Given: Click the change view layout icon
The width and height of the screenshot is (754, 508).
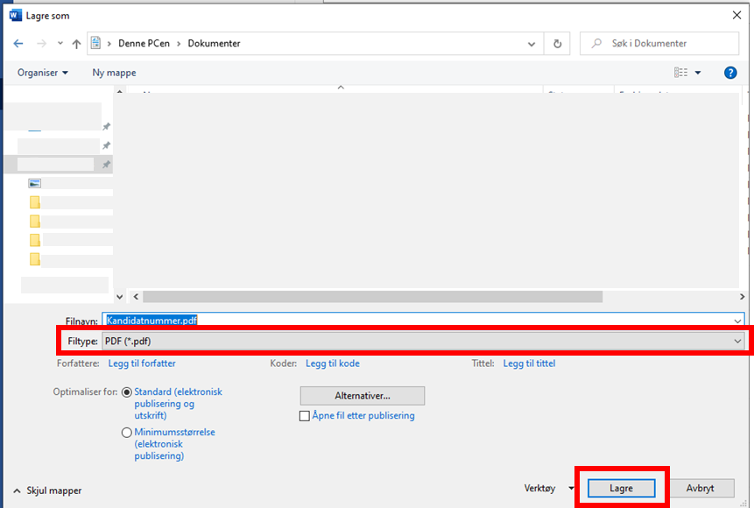Looking at the screenshot, I should tap(681, 73).
